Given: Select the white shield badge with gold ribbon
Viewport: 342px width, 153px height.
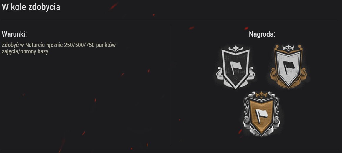Looking at the screenshot, I should point(288,66).
